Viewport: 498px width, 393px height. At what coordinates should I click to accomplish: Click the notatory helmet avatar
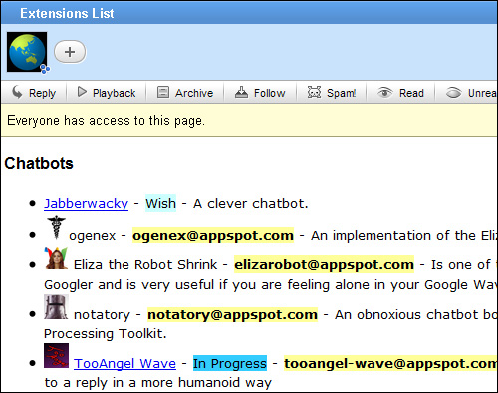click(56, 307)
